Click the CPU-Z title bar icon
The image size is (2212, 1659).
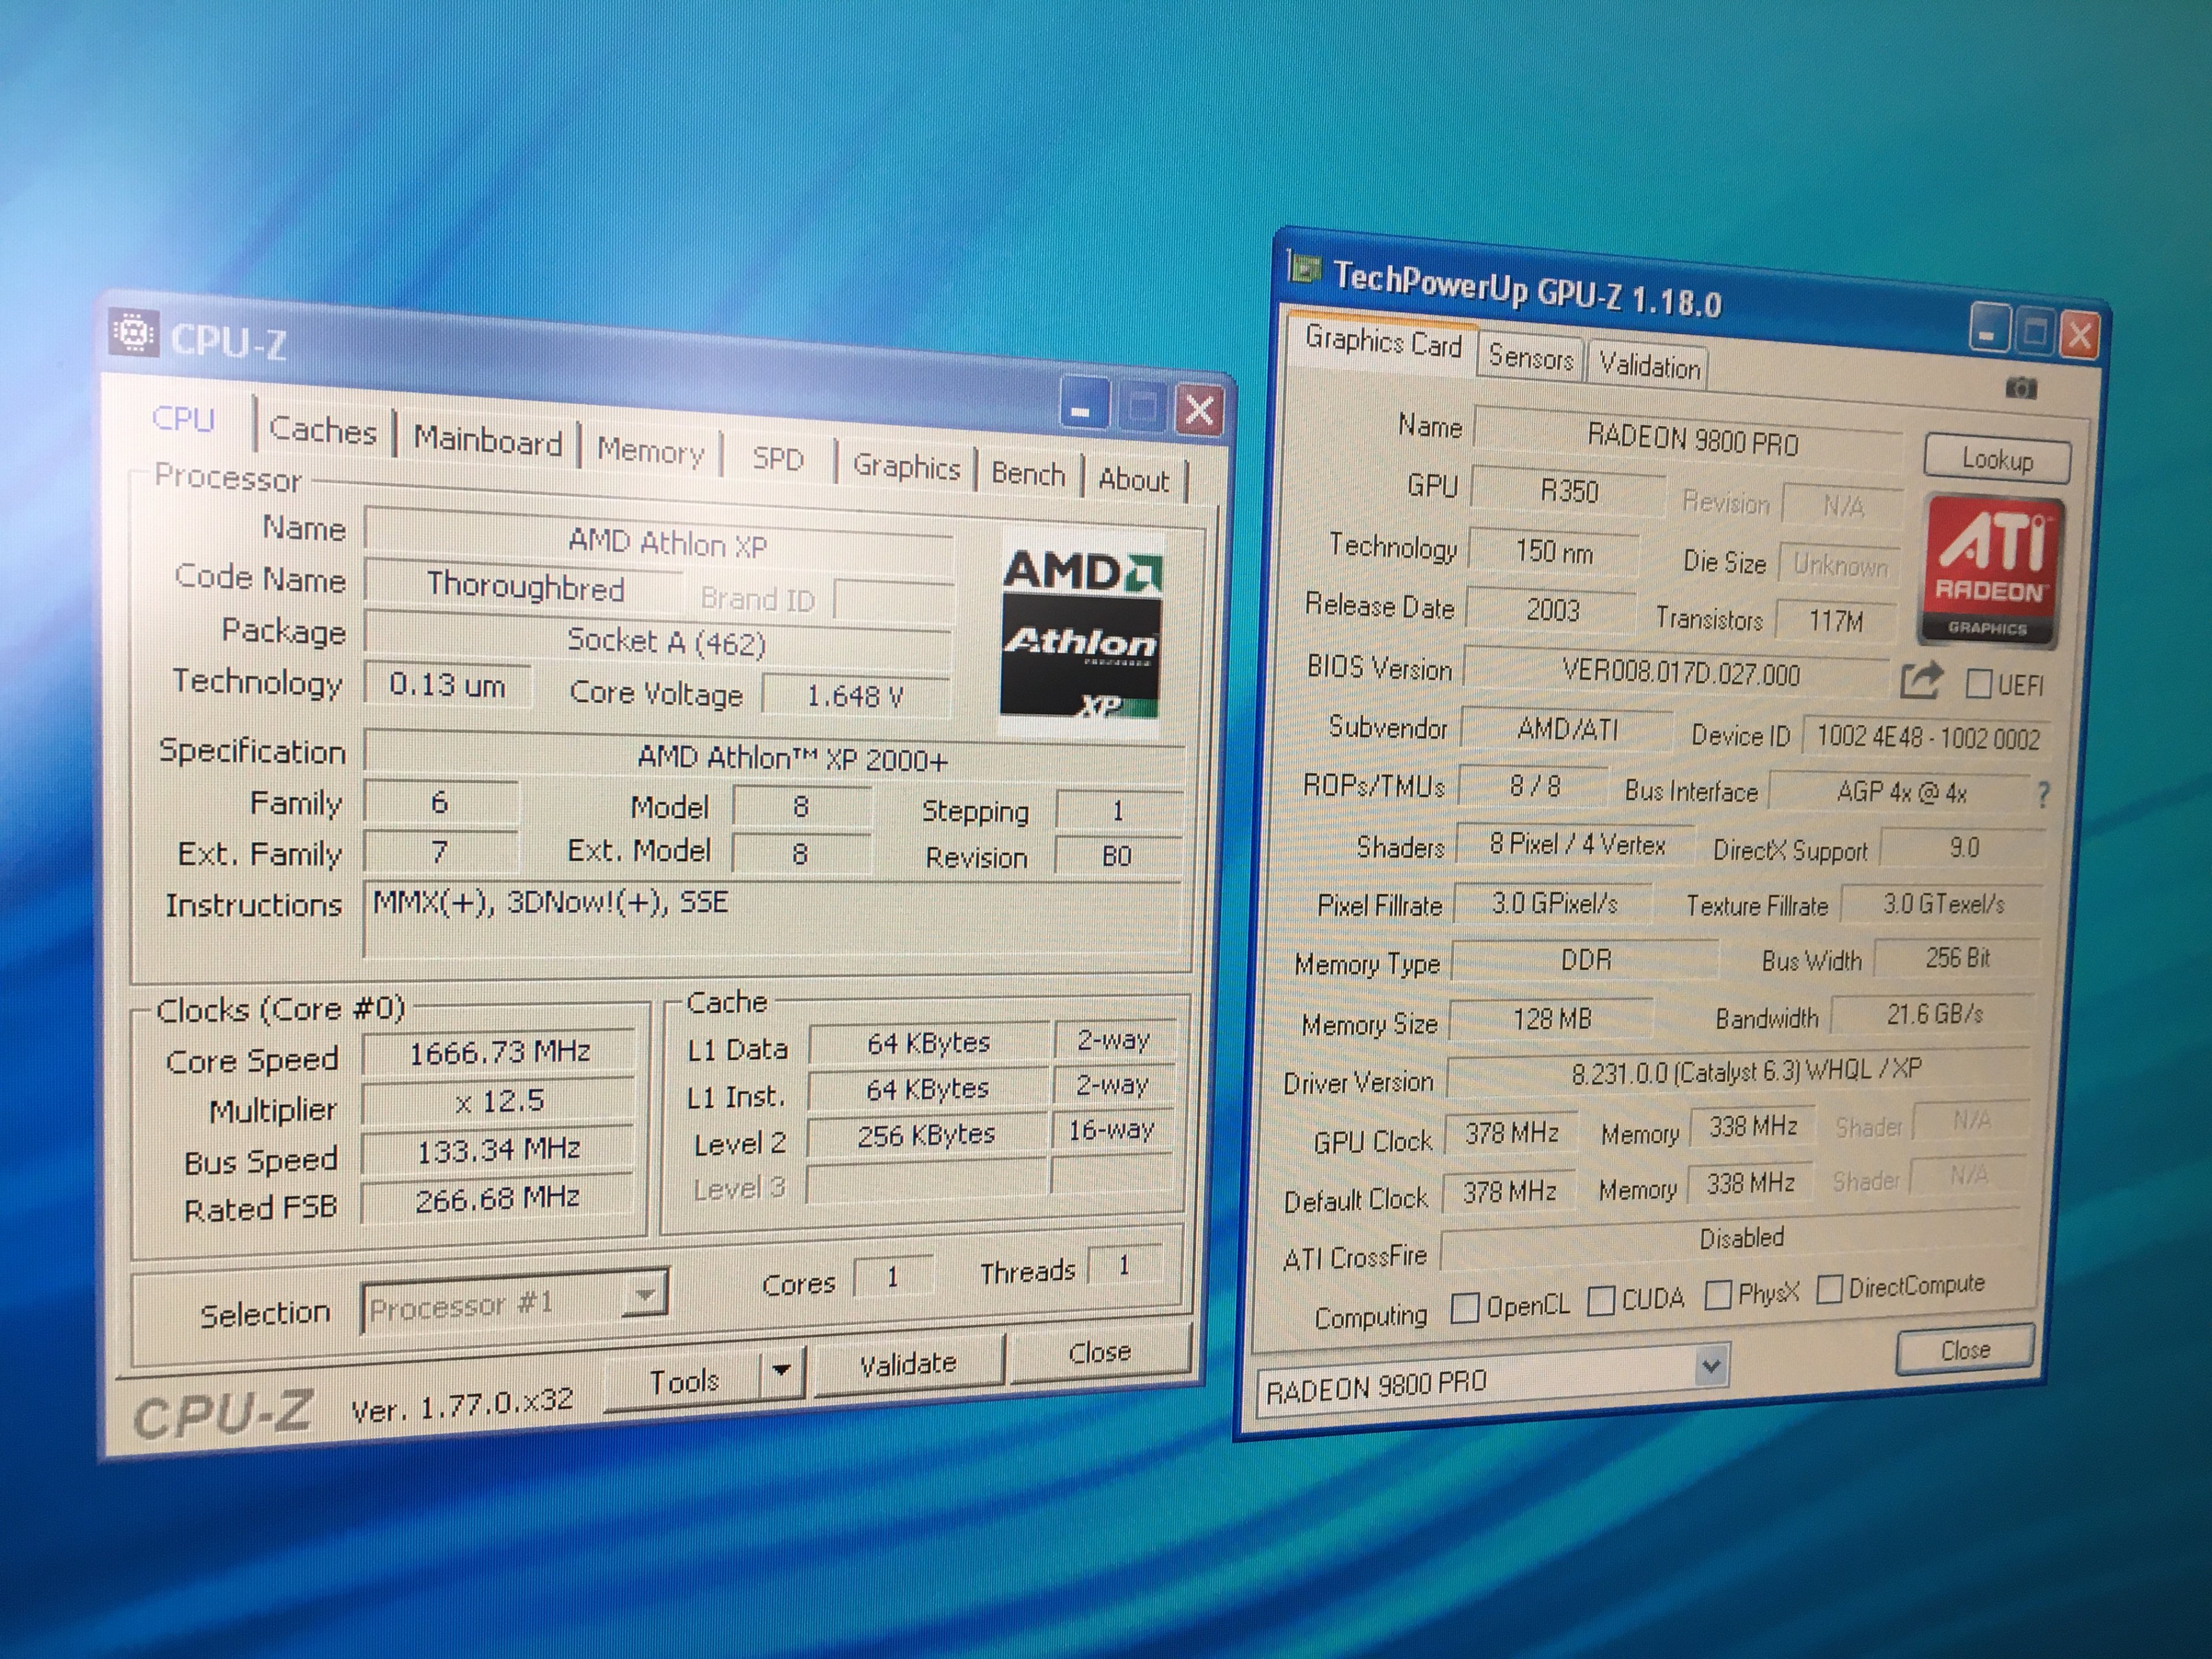tap(134, 332)
